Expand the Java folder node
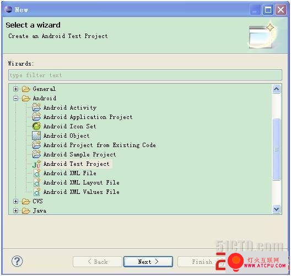291x276 pixels. coord(16,210)
